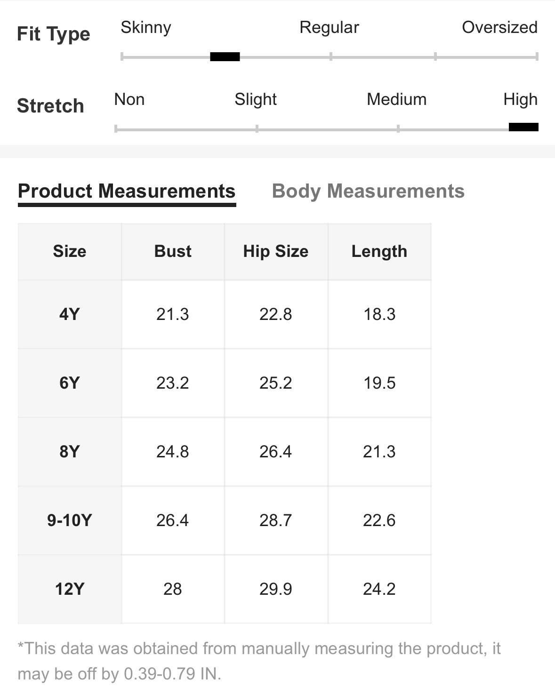
Task: Select the 9-10Y size row label
Action: point(70,520)
